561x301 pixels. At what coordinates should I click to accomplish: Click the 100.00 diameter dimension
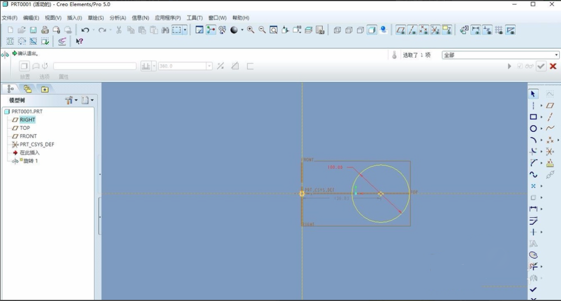(335, 167)
